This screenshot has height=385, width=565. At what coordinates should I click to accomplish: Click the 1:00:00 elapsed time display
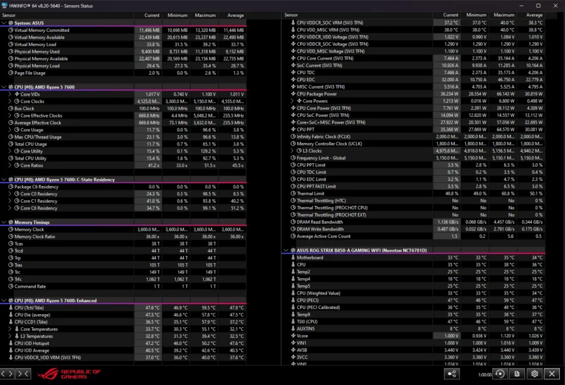[x=485, y=374]
